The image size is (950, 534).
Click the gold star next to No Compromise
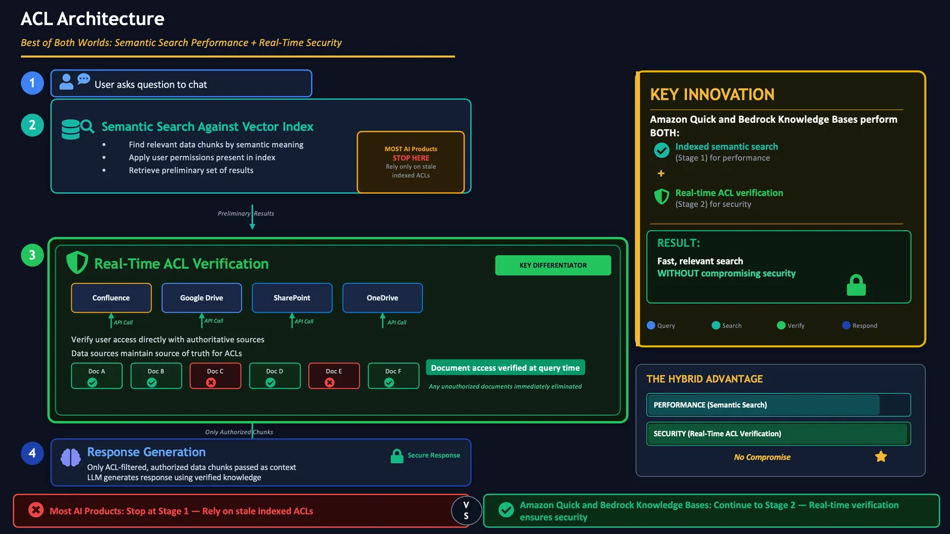pos(881,456)
